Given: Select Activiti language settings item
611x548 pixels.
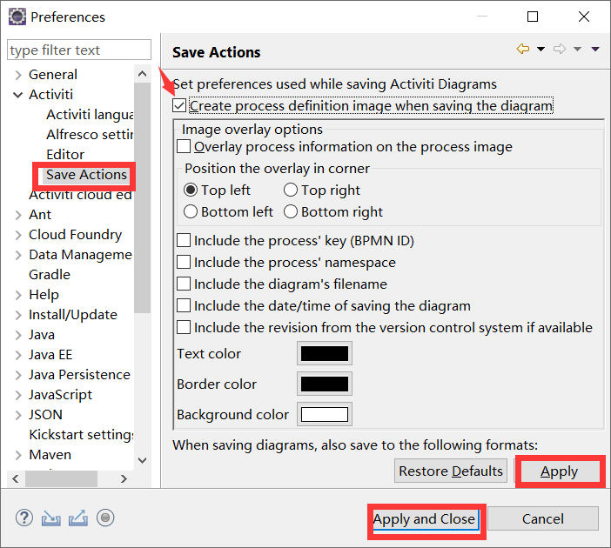Looking at the screenshot, I should 90,115.
